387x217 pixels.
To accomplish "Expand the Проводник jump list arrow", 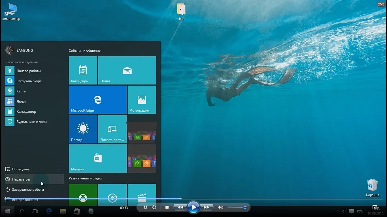I will (59, 169).
